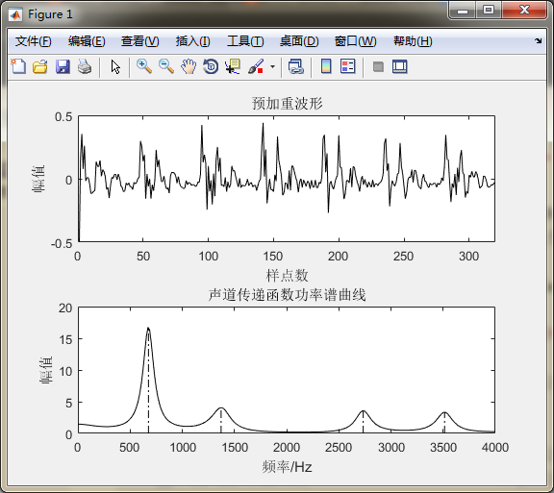
Task: Select the Edit Plot arrow tool
Action: [x=115, y=66]
